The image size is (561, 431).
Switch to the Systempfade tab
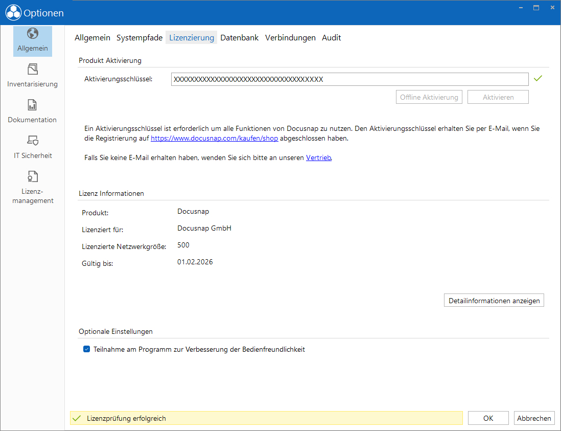coord(139,38)
